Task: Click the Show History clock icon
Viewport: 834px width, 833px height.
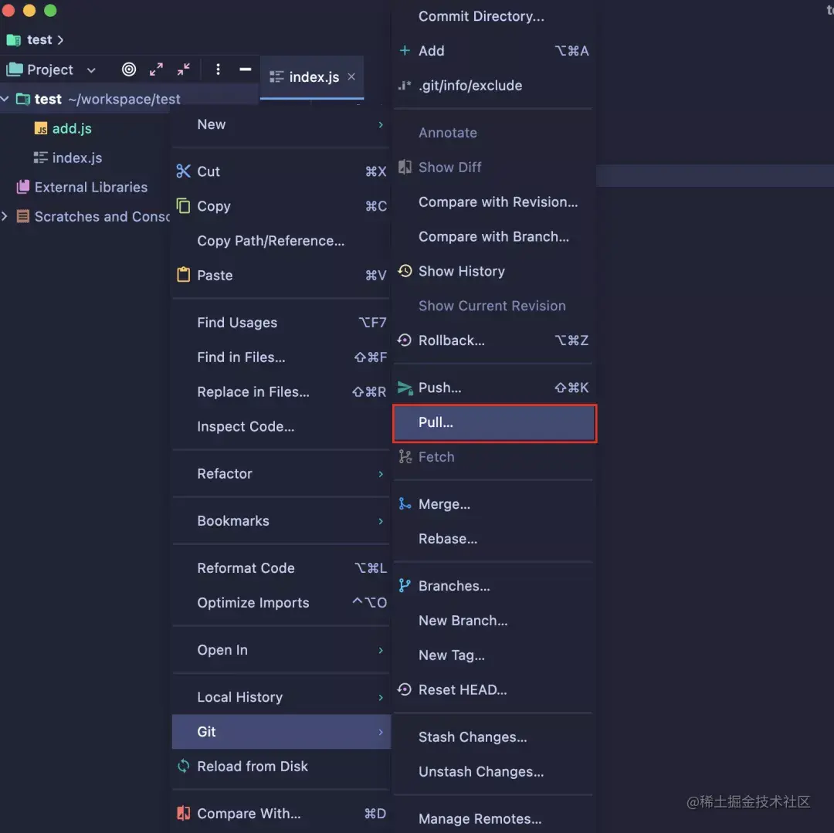Action: (405, 271)
